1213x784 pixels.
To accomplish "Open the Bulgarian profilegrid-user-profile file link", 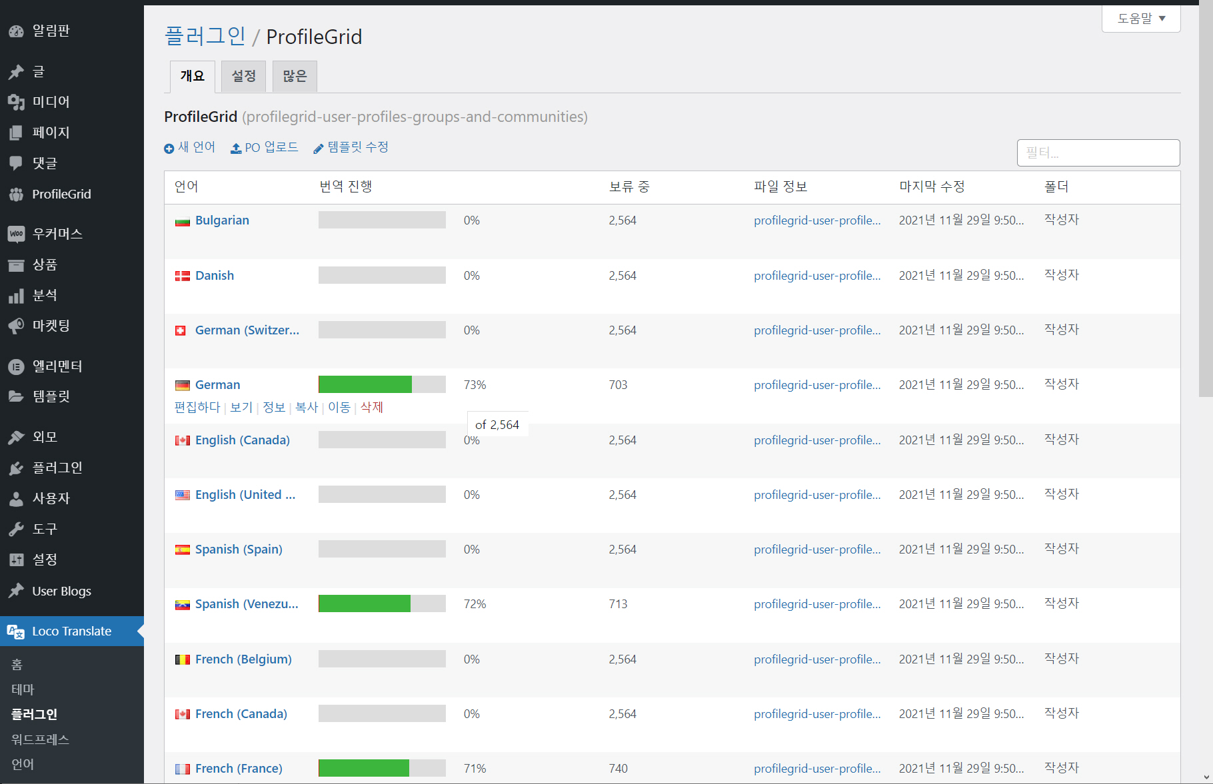I will [x=817, y=220].
